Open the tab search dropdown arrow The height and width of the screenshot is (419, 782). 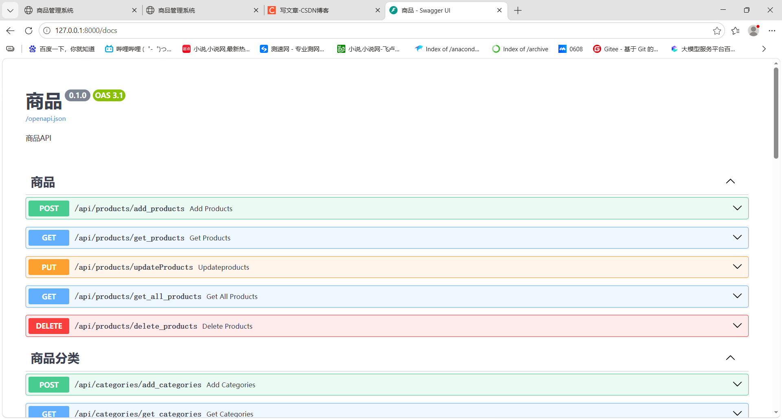(10, 11)
